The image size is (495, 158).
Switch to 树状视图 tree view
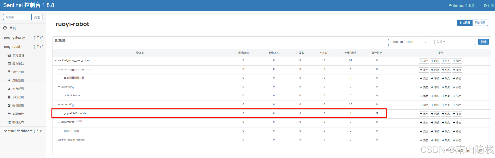[x=465, y=23]
